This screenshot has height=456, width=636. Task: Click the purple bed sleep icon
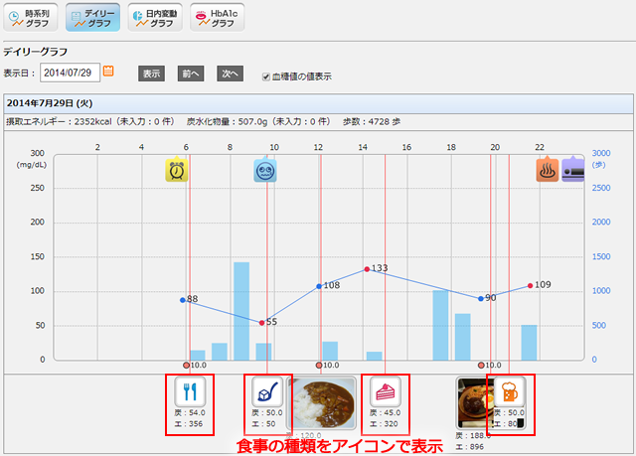coord(574,170)
